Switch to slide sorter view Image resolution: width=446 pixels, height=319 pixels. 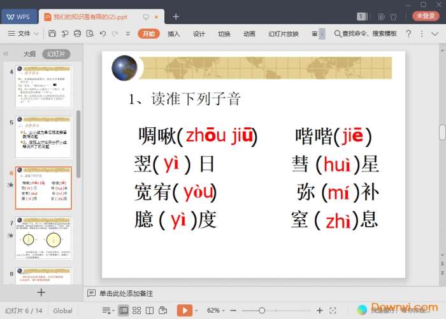136,311
